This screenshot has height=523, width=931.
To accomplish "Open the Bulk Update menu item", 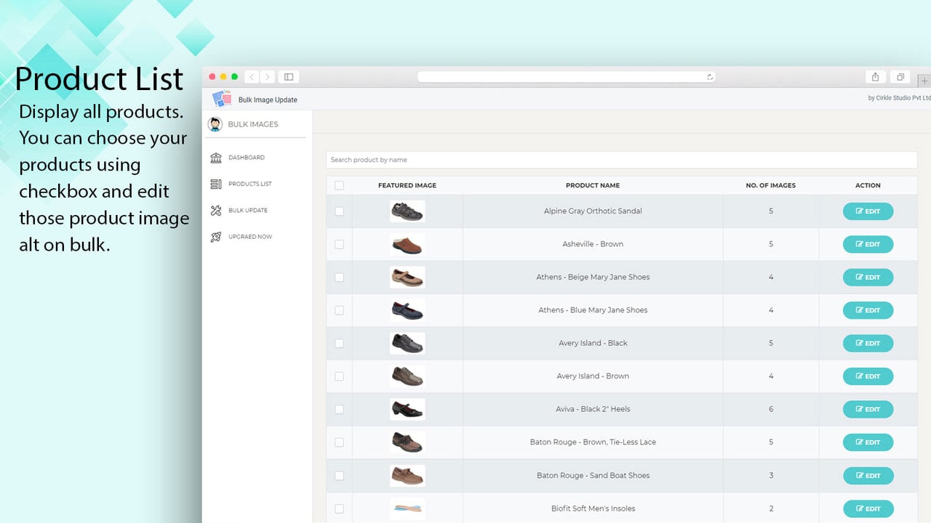I will coord(248,211).
